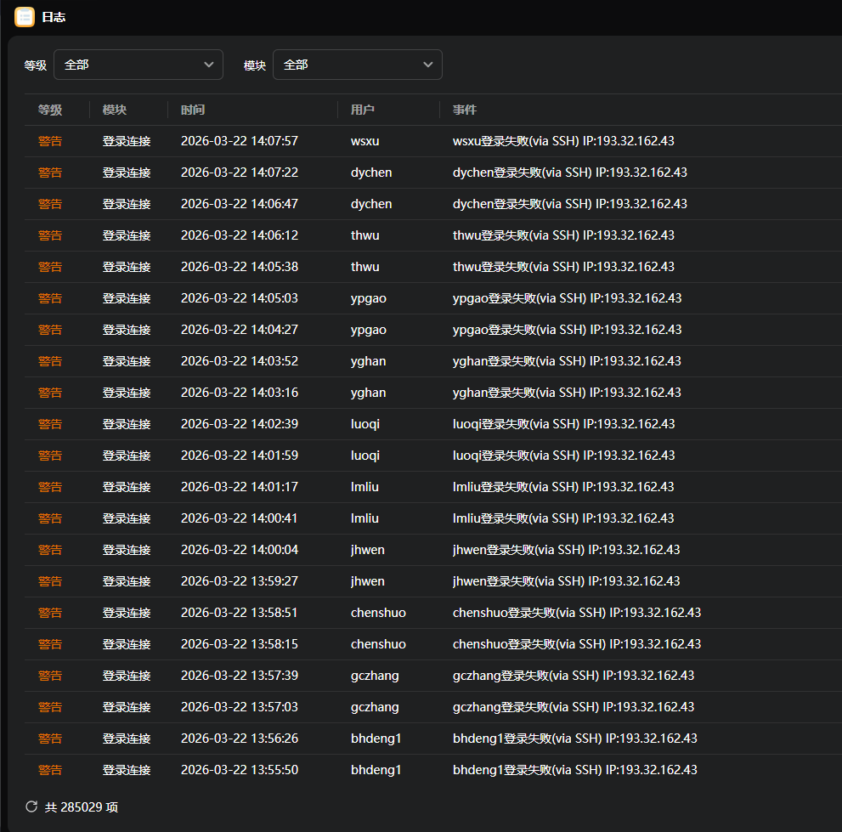Open the 等级 level filter dropdown
Viewport: 842px width, 832px height.
point(138,65)
